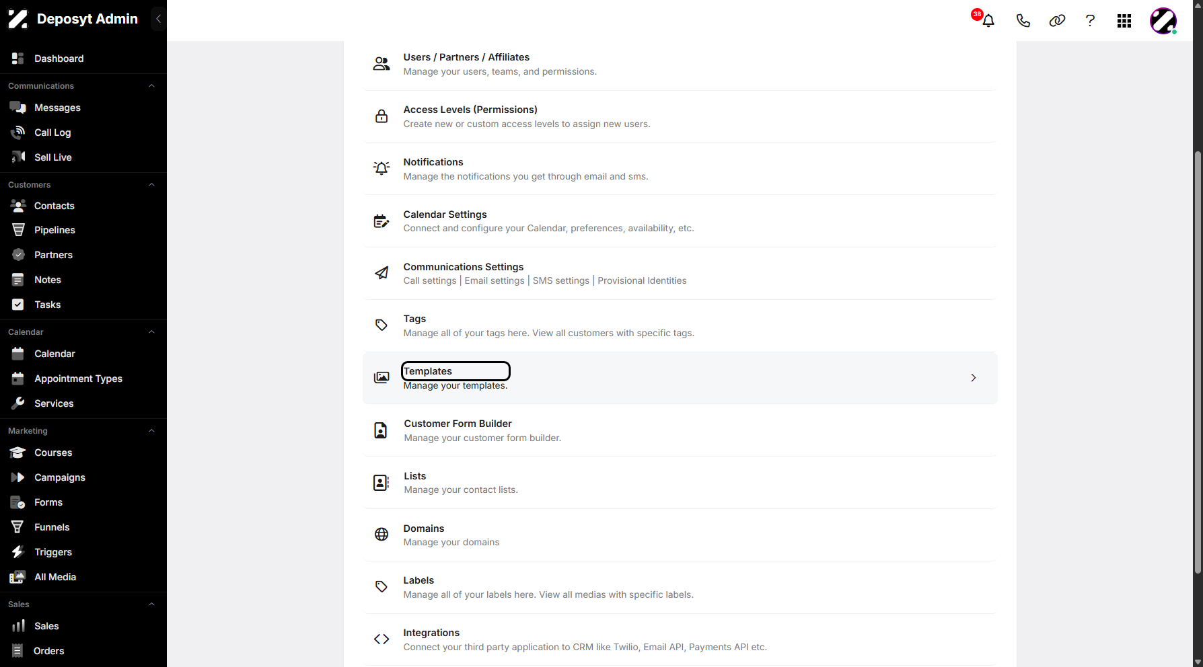Collapse the Calendar sidebar section
The height and width of the screenshot is (667, 1203).
tap(151, 332)
